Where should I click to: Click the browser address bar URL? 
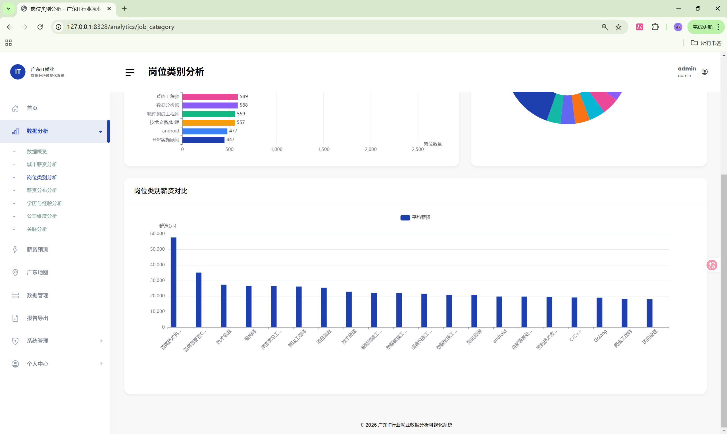click(x=120, y=27)
